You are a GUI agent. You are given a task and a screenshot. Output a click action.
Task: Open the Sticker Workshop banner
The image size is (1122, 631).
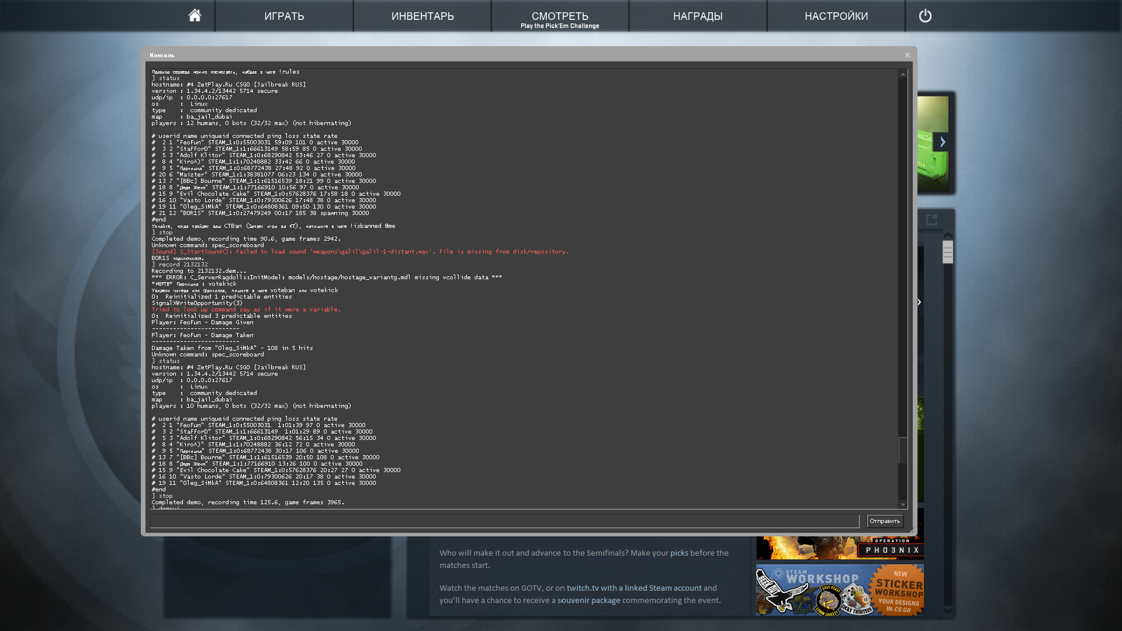click(840, 590)
